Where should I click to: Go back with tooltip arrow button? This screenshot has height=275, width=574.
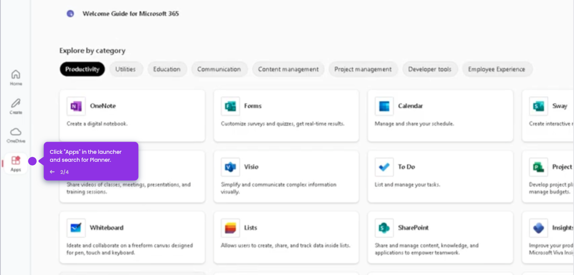coord(52,172)
